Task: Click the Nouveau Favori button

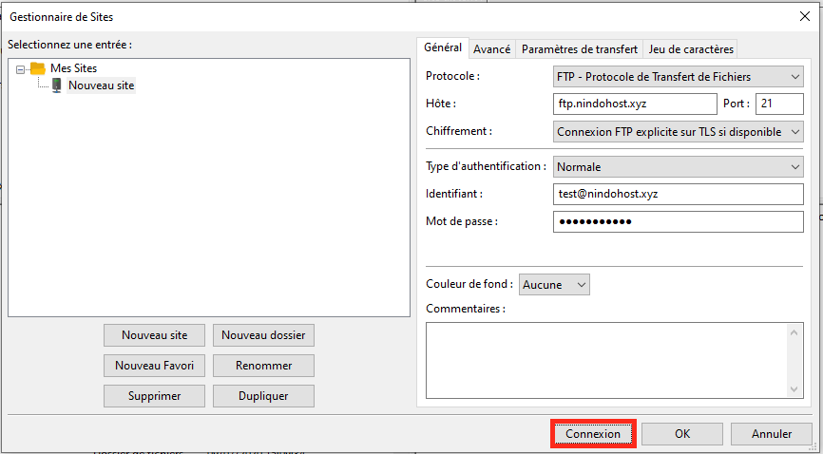Action: [154, 366]
